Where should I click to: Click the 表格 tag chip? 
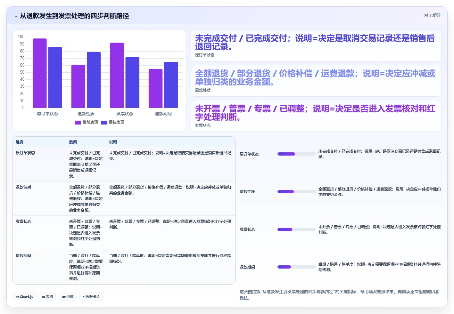point(47,297)
